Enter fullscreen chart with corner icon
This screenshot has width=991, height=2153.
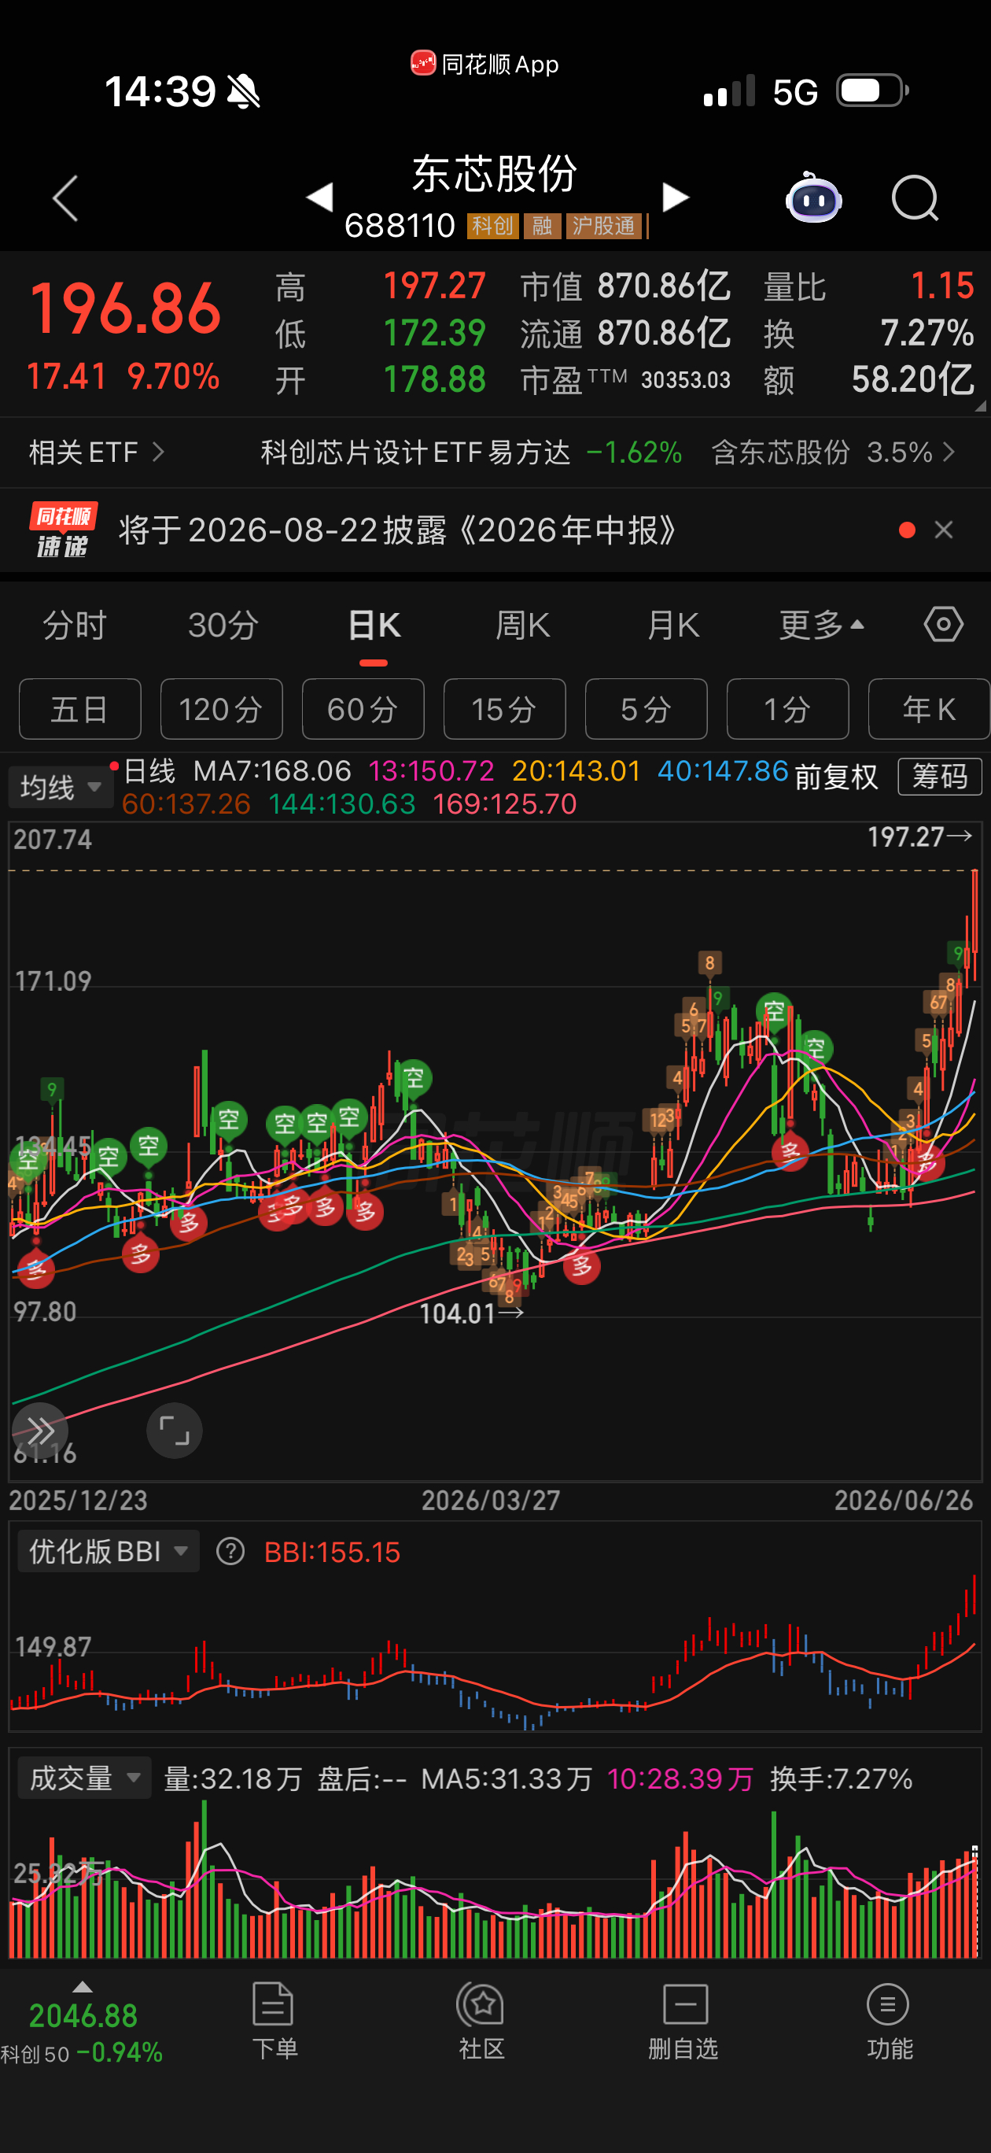(174, 1430)
